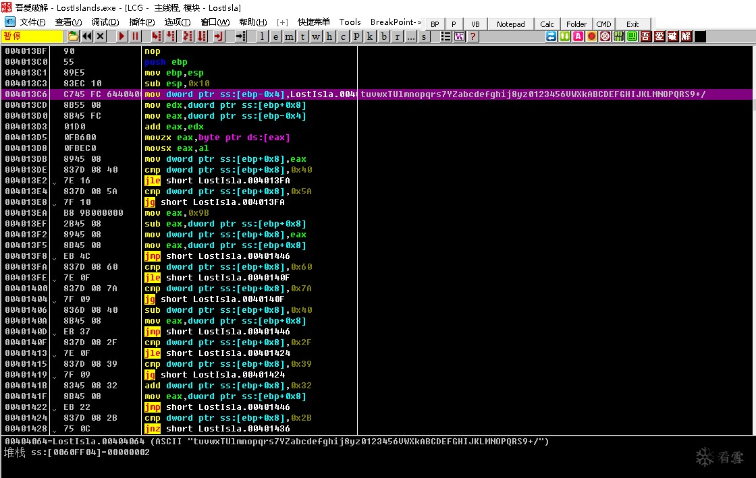Open options list icon in toolbar
This screenshot has height=478, width=756.
446,36
